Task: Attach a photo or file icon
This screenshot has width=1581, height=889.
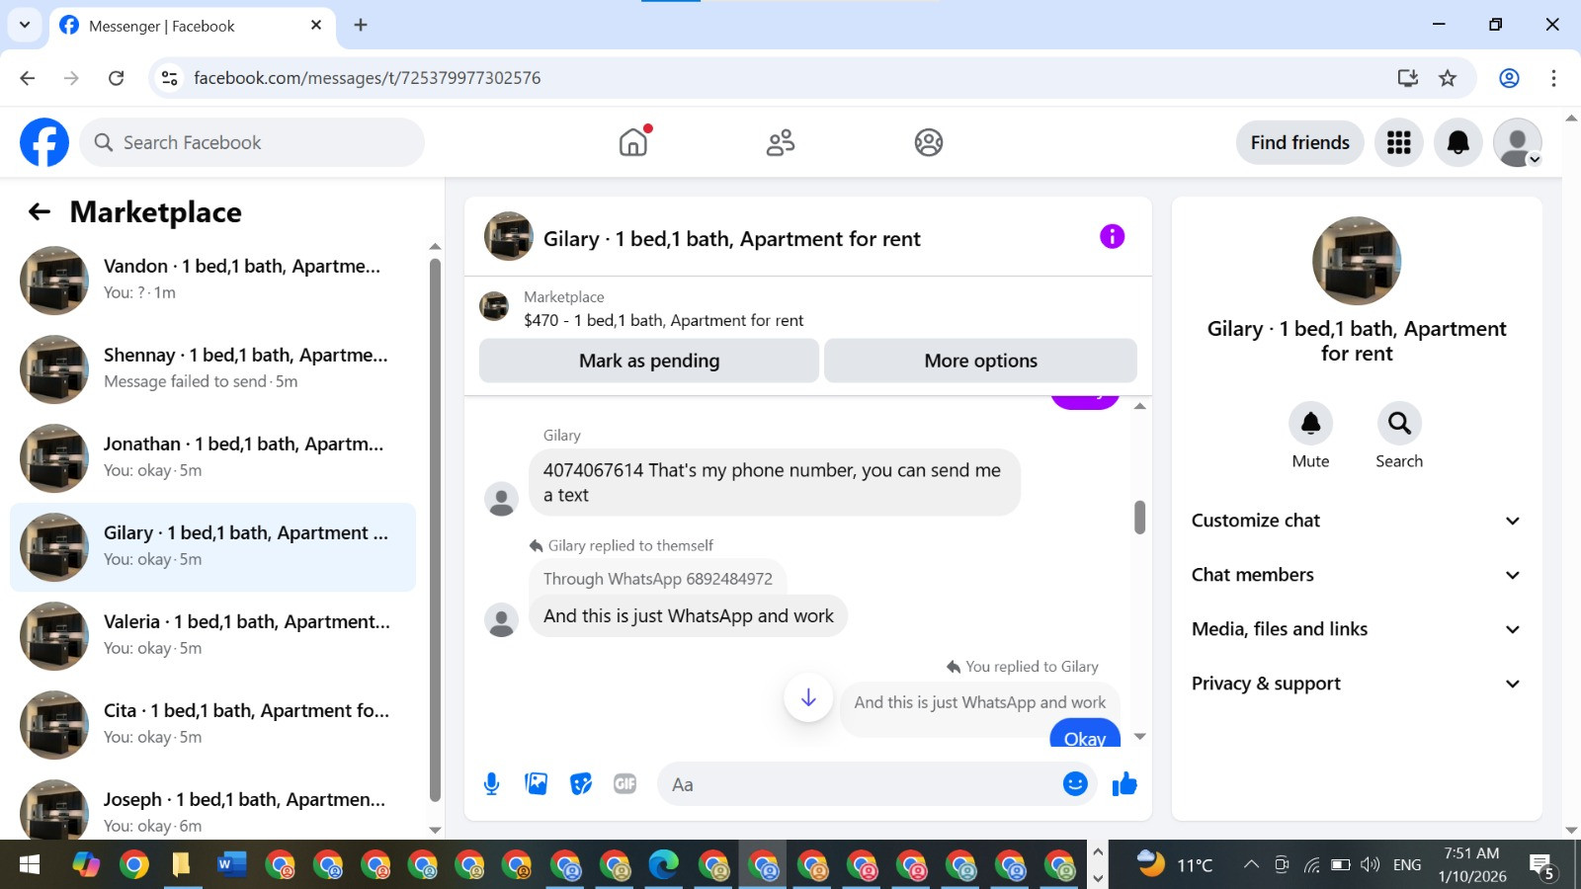Action: click(x=537, y=784)
